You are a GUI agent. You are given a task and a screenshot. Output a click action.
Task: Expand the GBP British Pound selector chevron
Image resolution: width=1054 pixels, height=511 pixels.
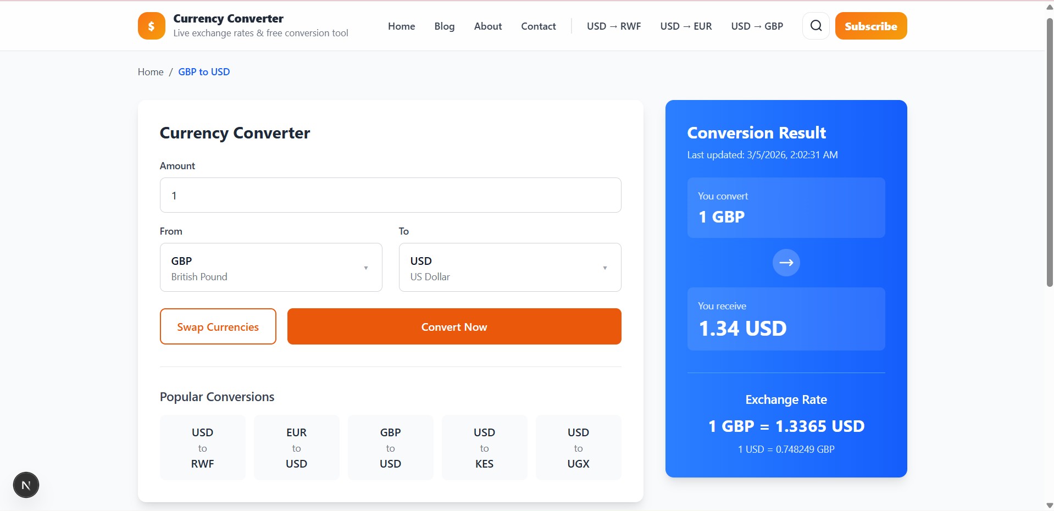click(366, 268)
